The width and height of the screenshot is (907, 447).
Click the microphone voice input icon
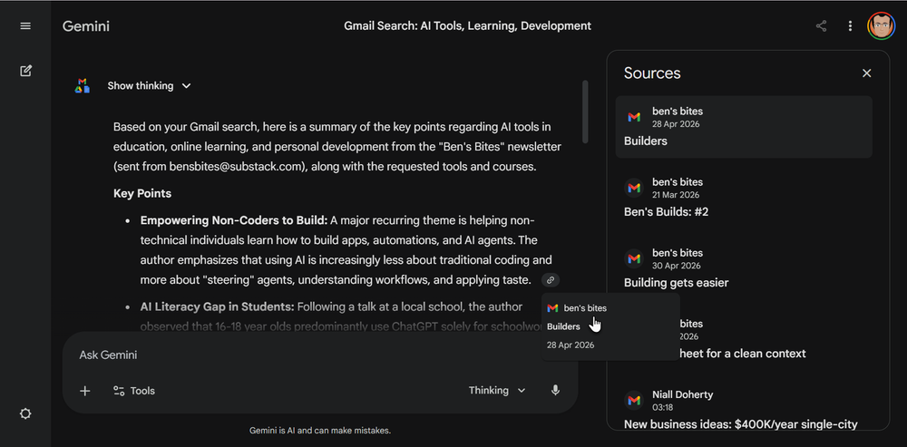[555, 390]
